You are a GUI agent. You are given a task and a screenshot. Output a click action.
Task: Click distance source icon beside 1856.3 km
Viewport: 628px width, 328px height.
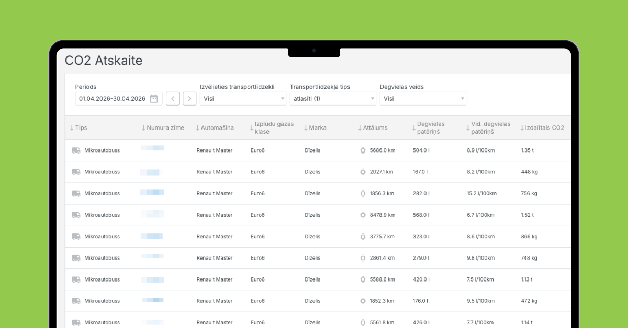(363, 193)
